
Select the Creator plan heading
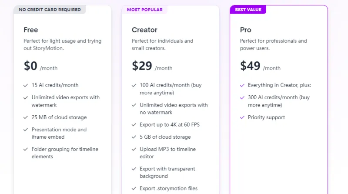click(144, 30)
